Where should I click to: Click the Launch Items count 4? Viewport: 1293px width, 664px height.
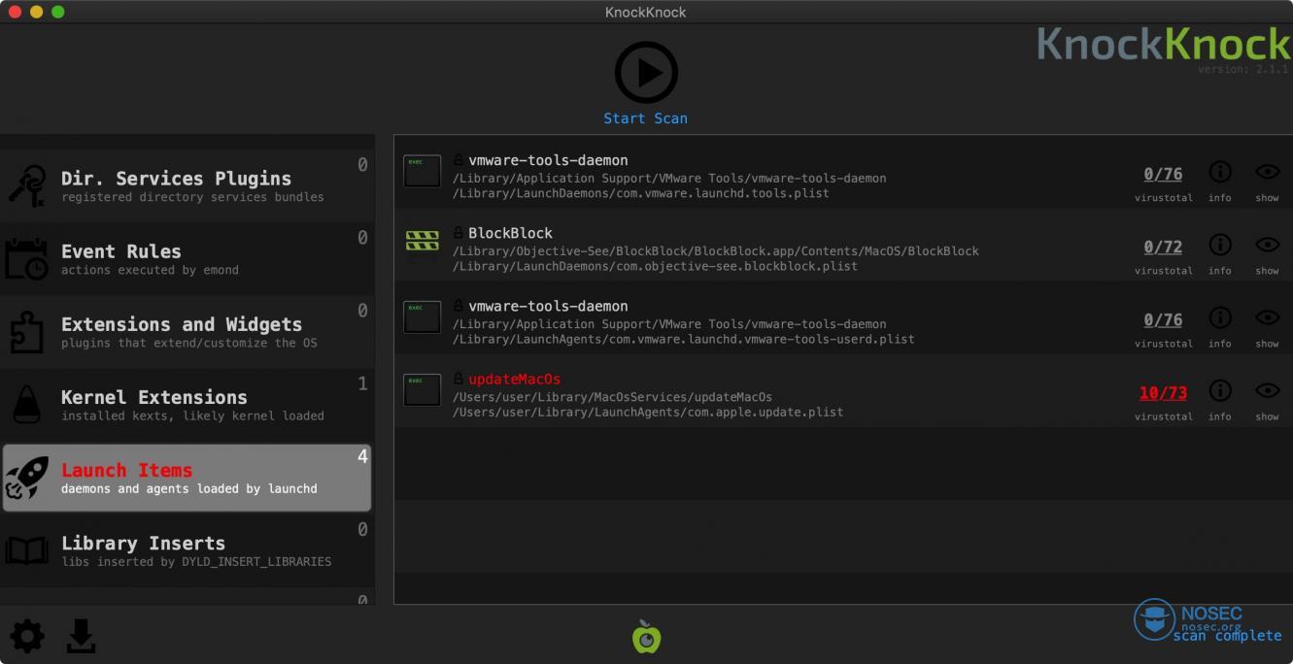tap(363, 456)
